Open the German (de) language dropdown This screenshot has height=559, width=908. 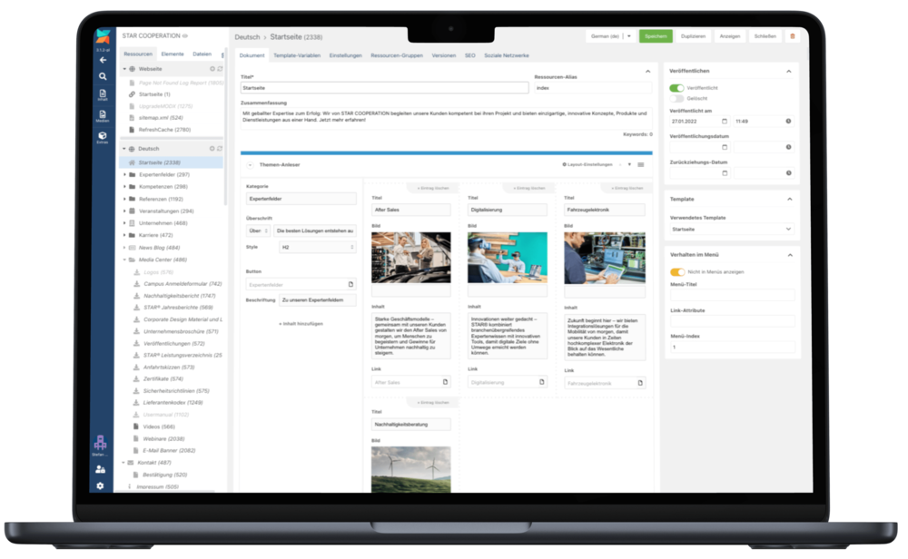tap(628, 36)
